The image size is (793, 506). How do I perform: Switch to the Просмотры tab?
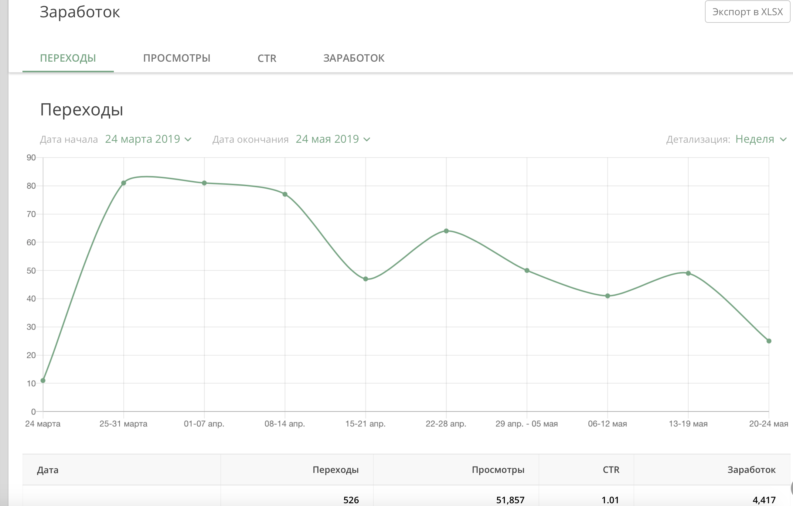pyautogui.click(x=176, y=58)
